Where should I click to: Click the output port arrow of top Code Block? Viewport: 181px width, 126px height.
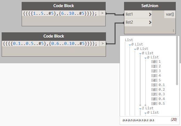[102, 13]
